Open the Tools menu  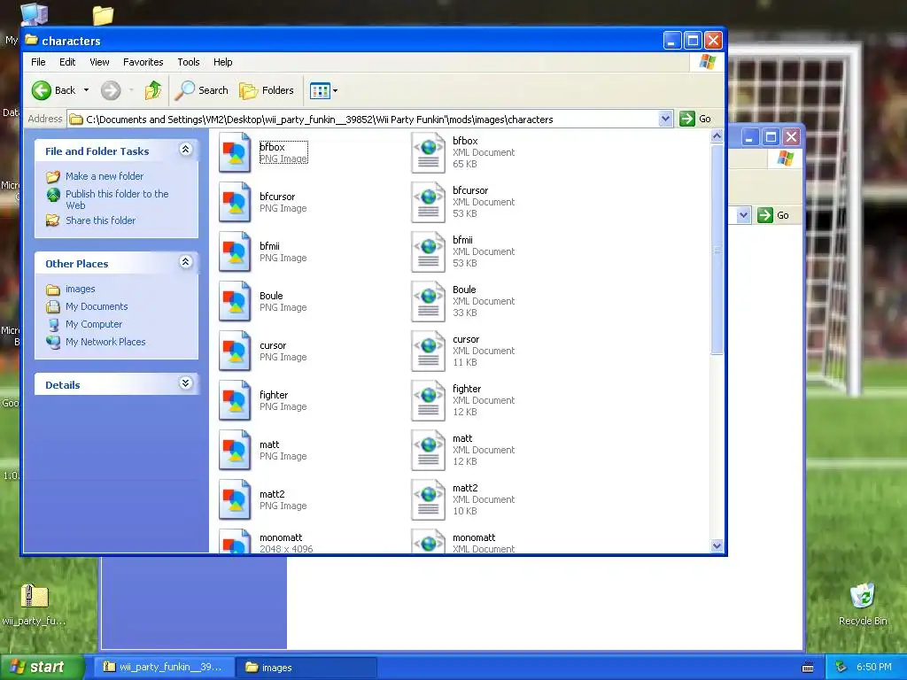pyautogui.click(x=189, y=62)
